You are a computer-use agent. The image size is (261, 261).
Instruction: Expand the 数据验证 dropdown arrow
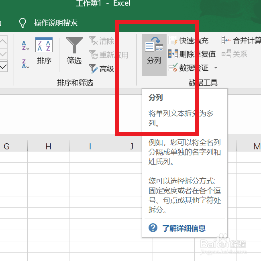[x=216, y=68]
